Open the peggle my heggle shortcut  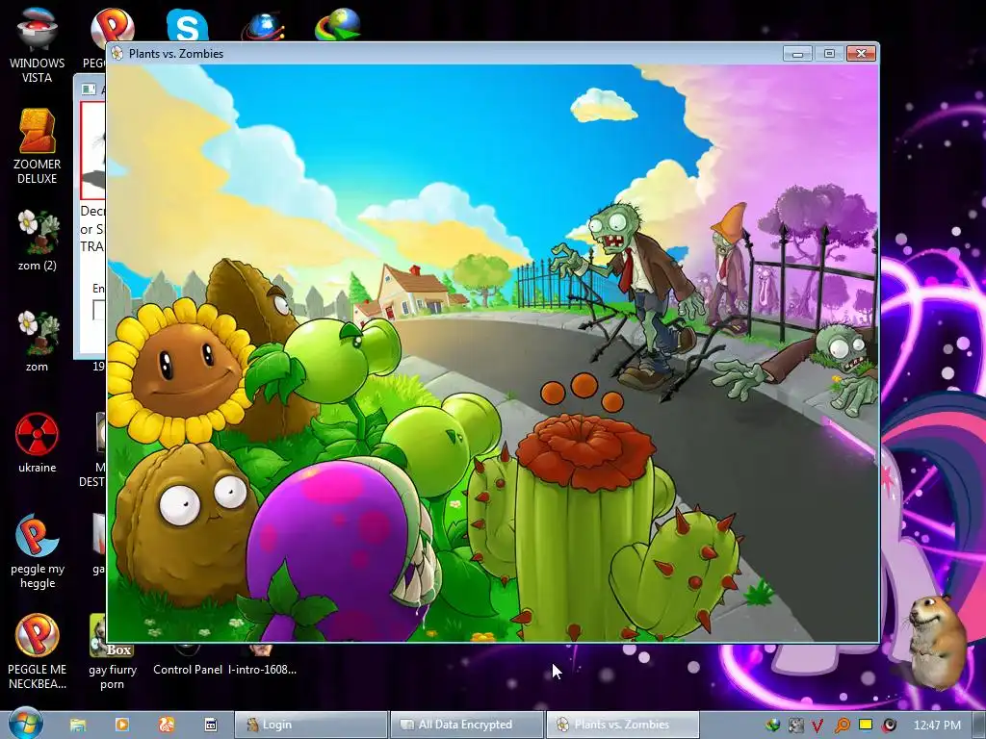point(38,551)
